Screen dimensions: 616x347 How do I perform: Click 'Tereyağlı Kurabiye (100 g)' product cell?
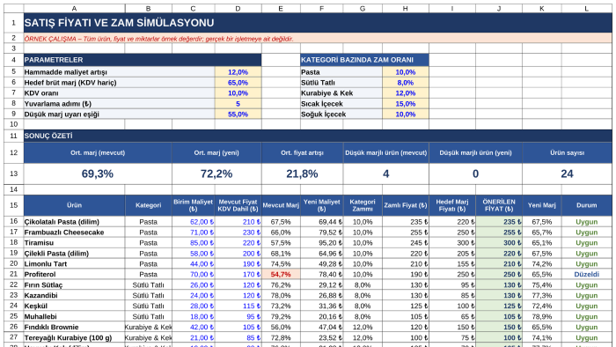(74, 337)
